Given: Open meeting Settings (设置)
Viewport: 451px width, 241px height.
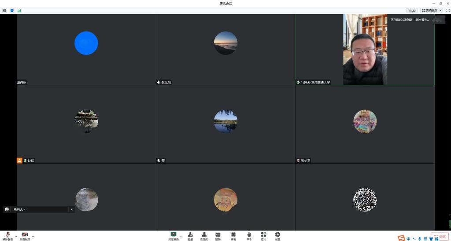Looking at the screenshot, I should (x=277, y=235).
